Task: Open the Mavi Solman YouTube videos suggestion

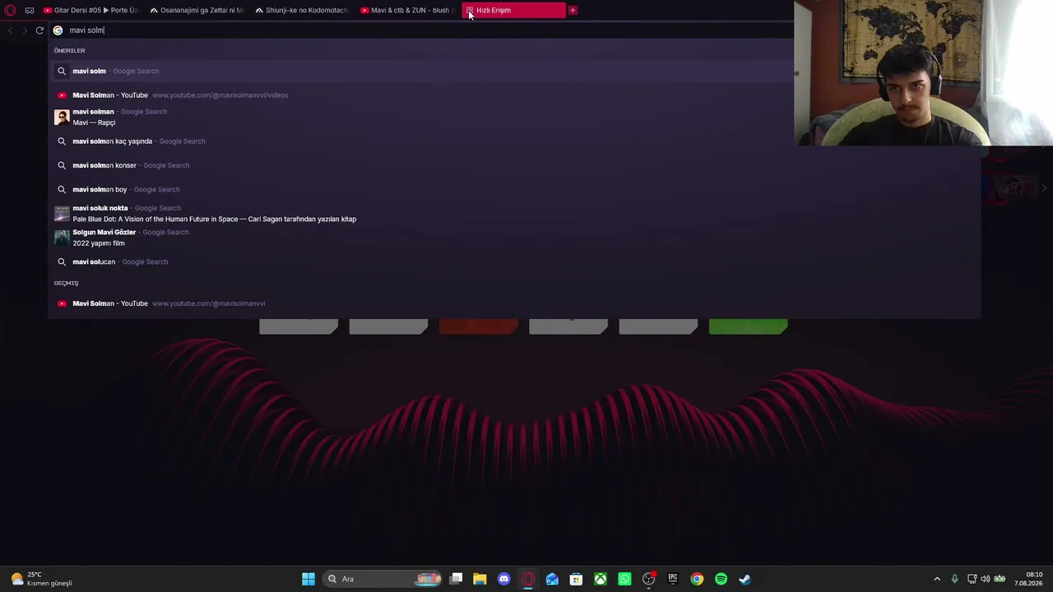Action: (x=514, y=95)
